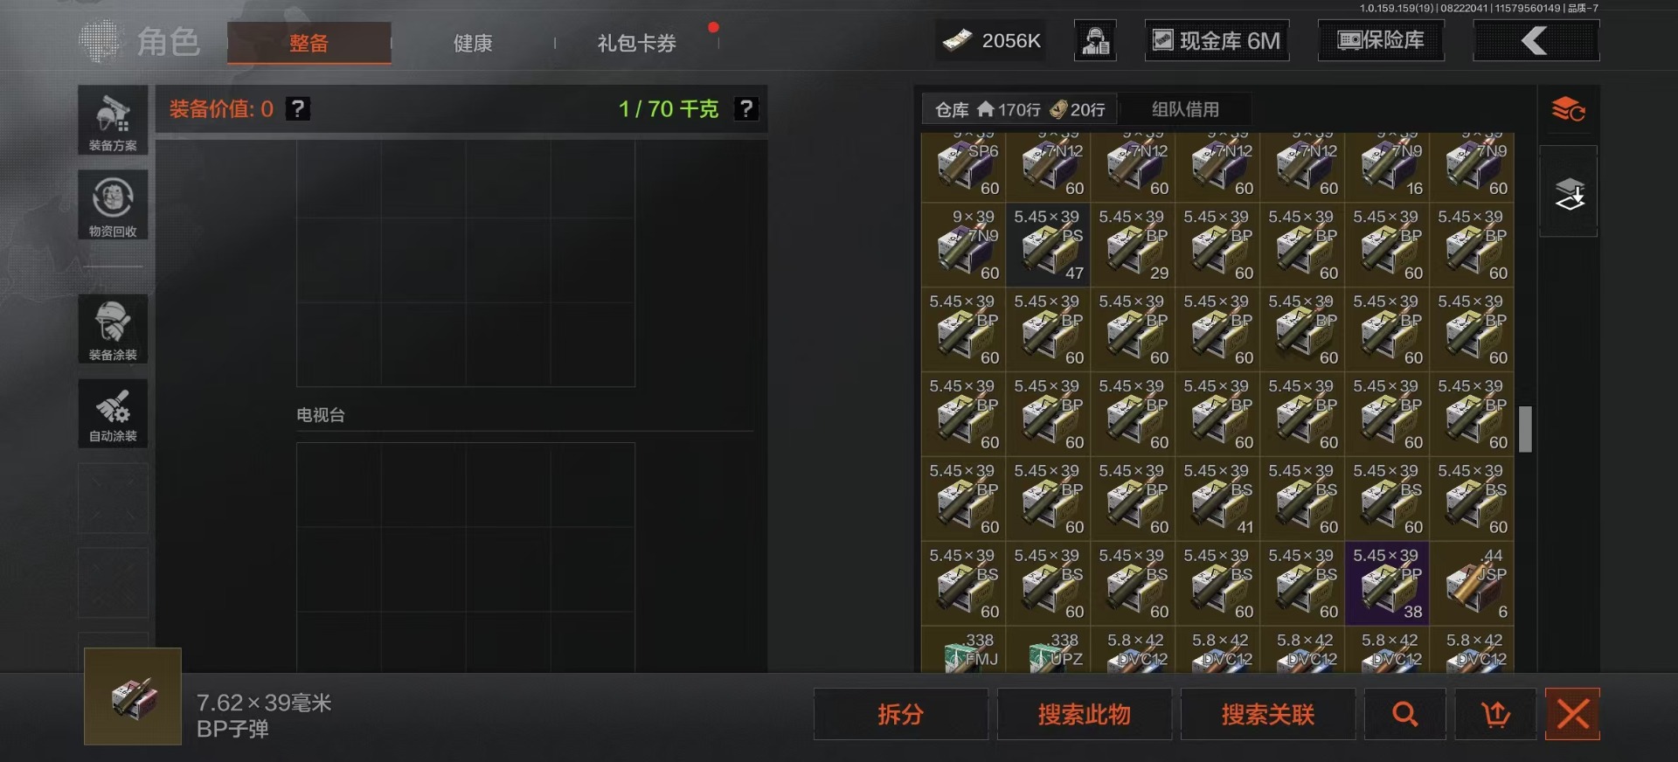1678x762 pixels.
Task: Click the 搜索此物 button
Action: point(1085,715)
